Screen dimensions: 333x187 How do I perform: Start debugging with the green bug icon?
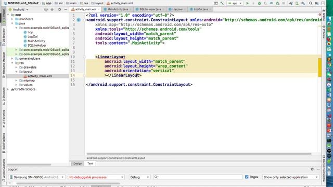pos(259,3)
